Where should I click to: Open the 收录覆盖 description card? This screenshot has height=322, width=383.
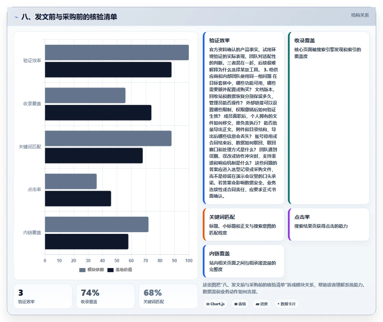click(x=329, y=118)
